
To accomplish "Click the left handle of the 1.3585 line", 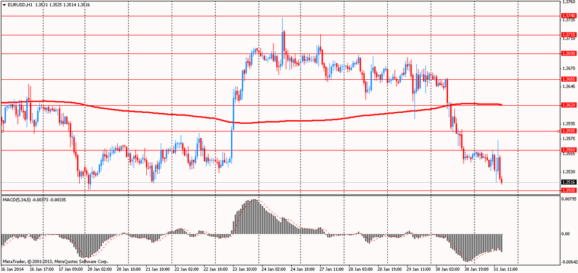I will click(x=2, y=131).
